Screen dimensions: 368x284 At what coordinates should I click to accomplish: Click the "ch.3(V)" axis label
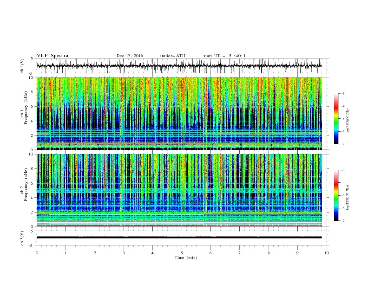click(22, 238)
